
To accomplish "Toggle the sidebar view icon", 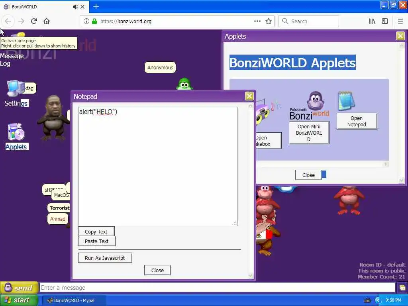I will tap(385, 22).
